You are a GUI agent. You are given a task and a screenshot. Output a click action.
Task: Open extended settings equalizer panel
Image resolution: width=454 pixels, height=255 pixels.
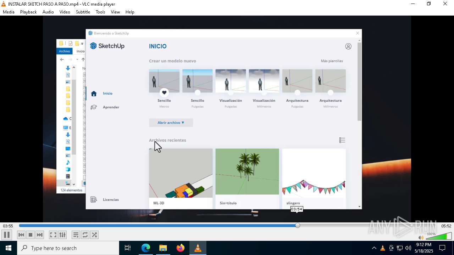tap(62, 235)
